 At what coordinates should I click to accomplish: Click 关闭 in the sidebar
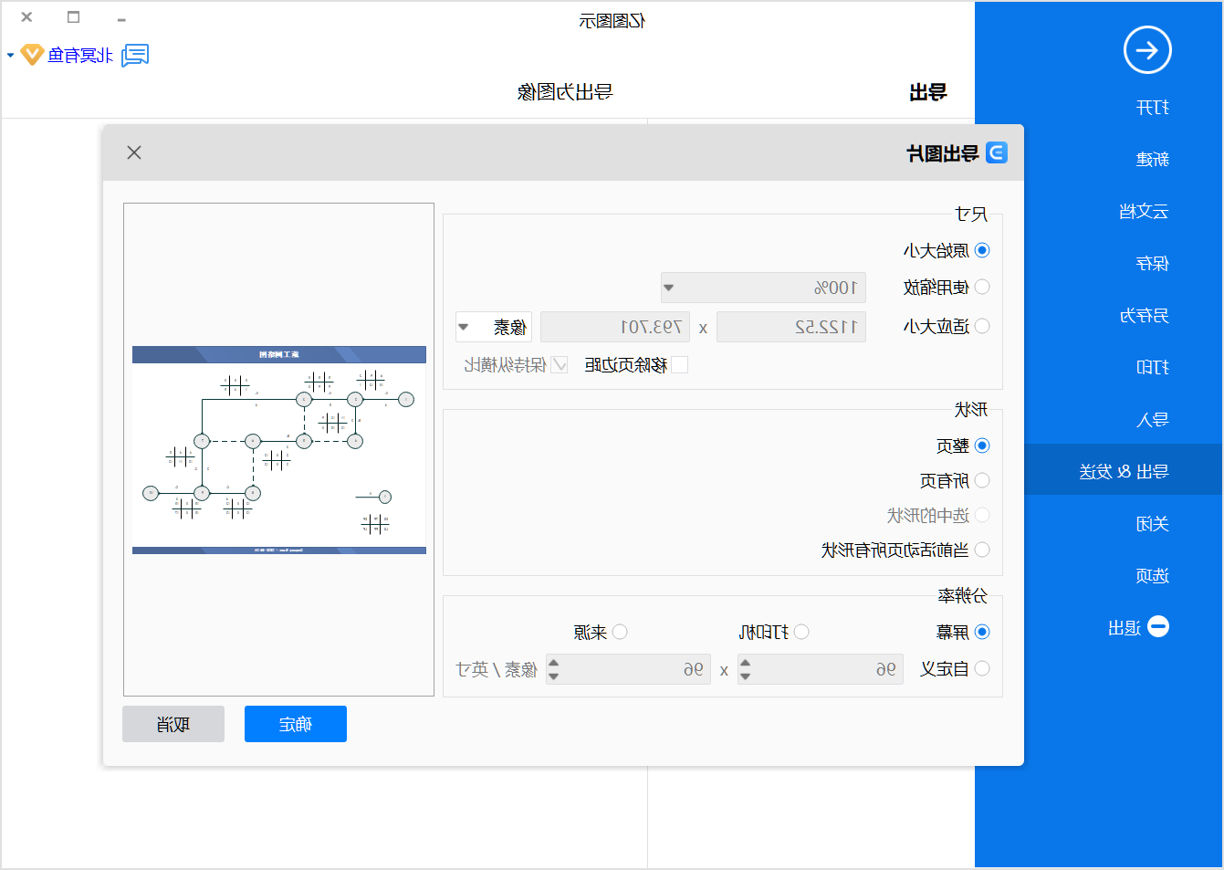click(x=1153, y=524)
